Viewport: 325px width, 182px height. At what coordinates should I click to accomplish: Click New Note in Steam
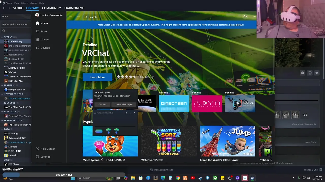[x=311, y=142]
